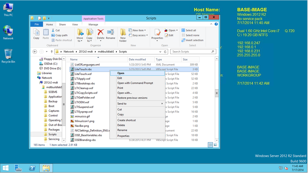Screen dimensions: 308x173
Task: Select Libraries in the navigation pane
Action: tap(47, 73)
